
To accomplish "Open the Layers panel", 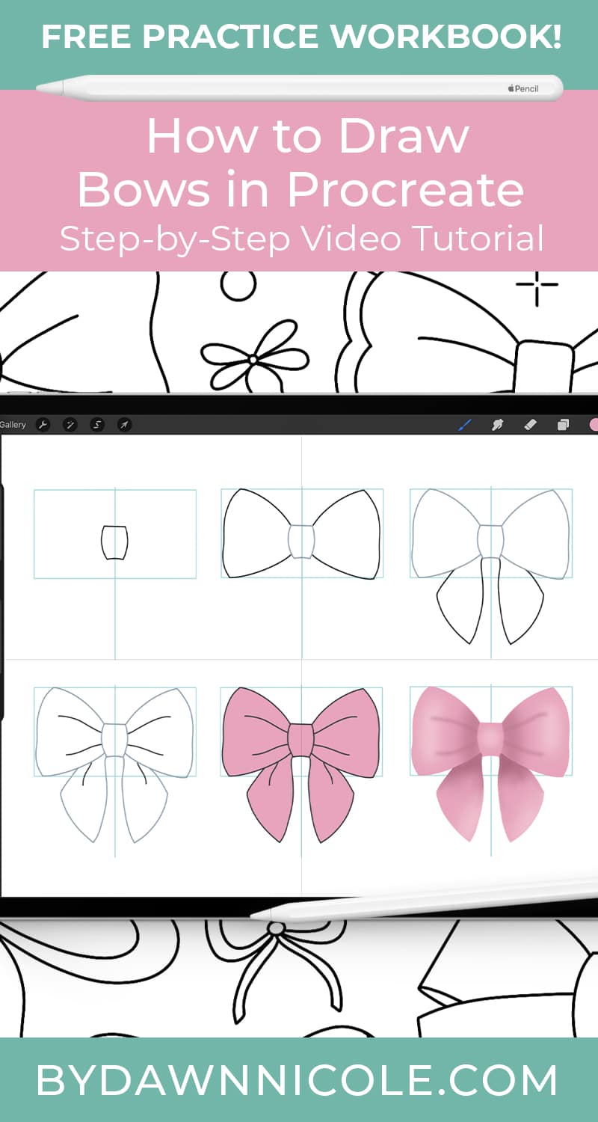I will (564, 424).
